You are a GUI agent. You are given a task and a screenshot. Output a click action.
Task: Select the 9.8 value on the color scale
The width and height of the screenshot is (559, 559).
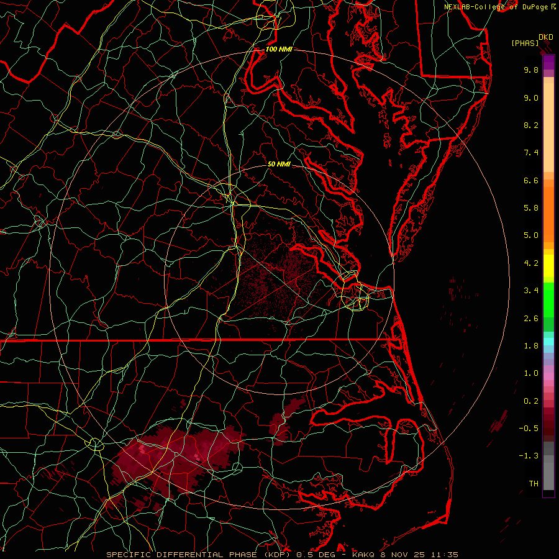point(531,70)
